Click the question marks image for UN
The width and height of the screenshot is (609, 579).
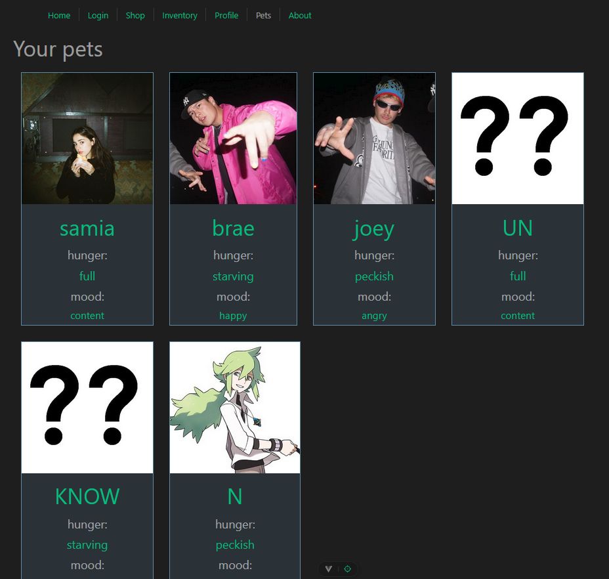point(518,139)
